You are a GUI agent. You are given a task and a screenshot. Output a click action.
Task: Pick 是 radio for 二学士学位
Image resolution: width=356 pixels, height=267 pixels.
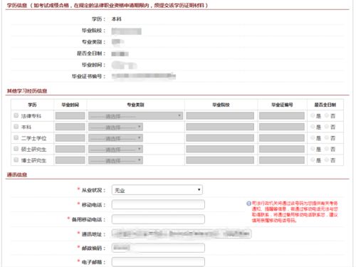(x=313, y=138)
